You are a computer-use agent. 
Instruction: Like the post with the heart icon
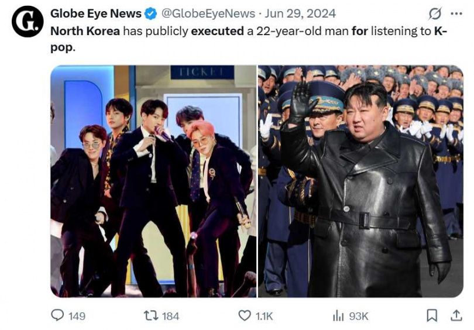(245, 315)
